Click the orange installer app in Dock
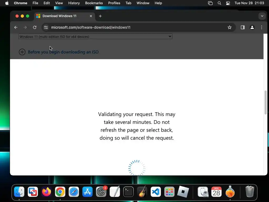This screenshot has width=269, height=202. pos(230,192)
